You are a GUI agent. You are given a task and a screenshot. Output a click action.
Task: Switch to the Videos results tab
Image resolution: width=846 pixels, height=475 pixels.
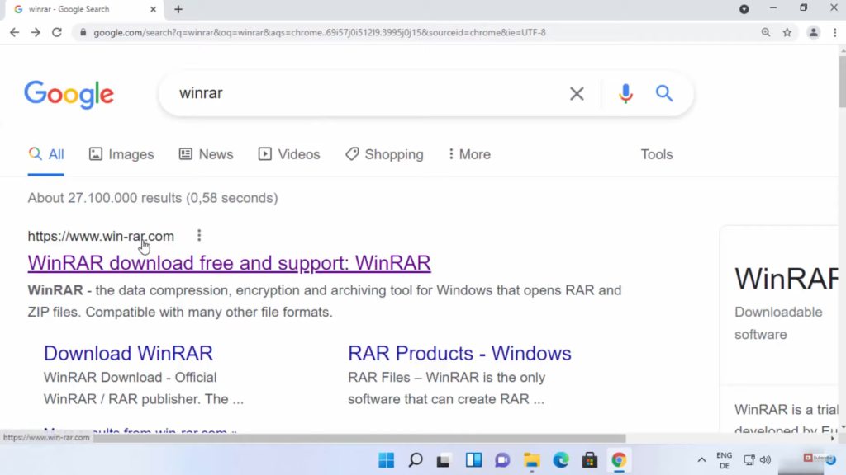click(289, 154)
